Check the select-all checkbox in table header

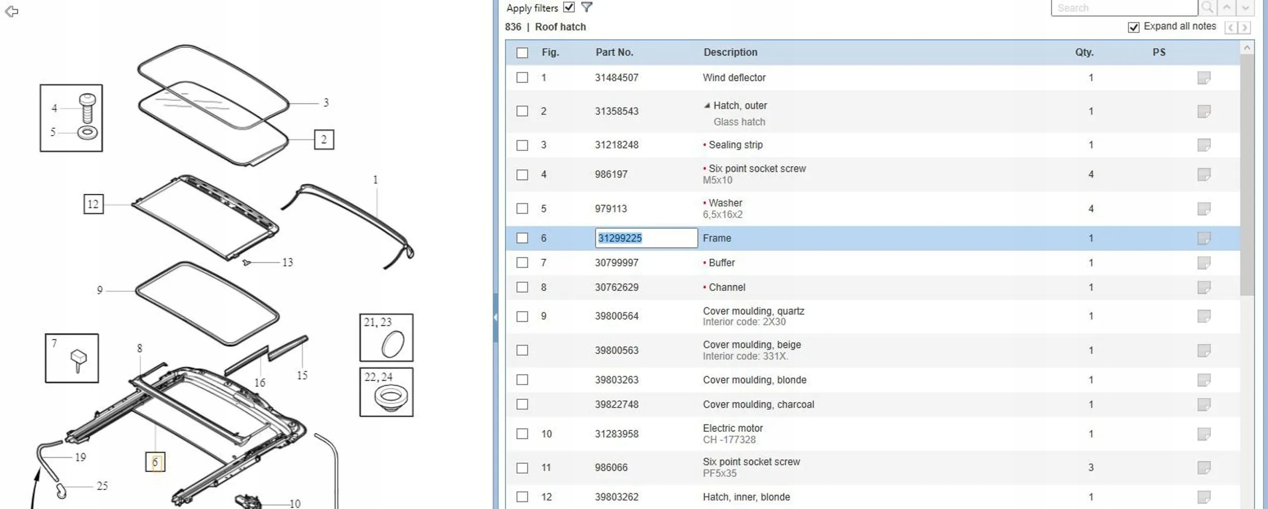tap(522, 53)
